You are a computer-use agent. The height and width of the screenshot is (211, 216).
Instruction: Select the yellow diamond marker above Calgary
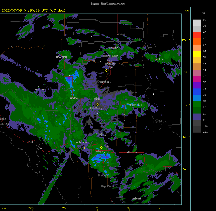(101, 148)
